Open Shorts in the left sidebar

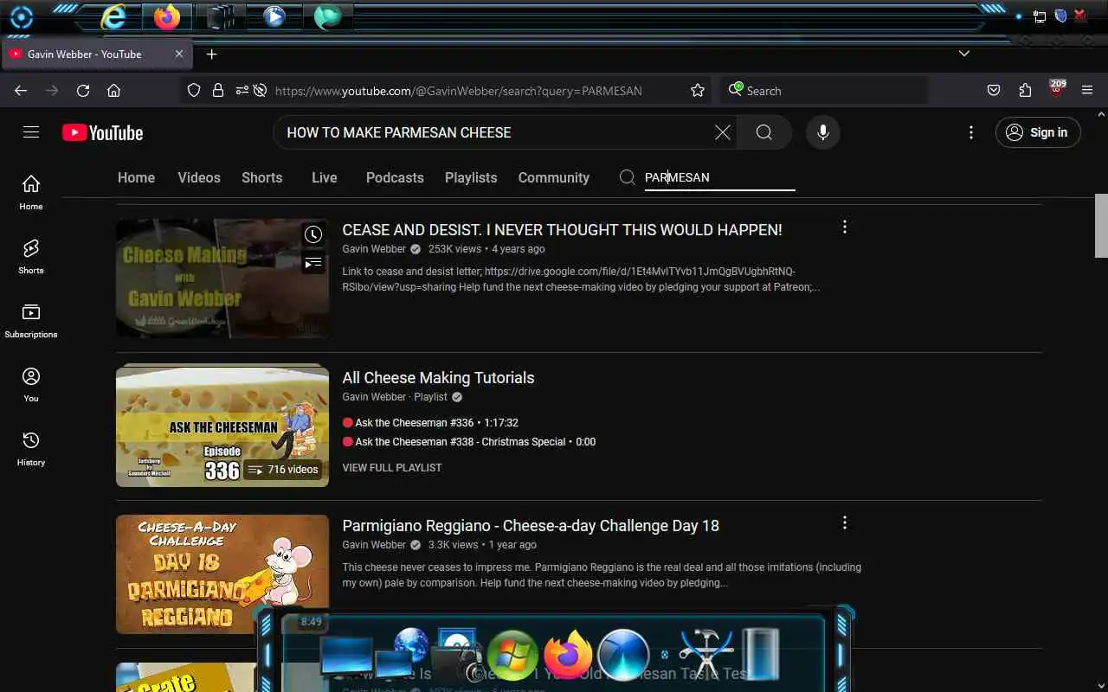point(31,256)
